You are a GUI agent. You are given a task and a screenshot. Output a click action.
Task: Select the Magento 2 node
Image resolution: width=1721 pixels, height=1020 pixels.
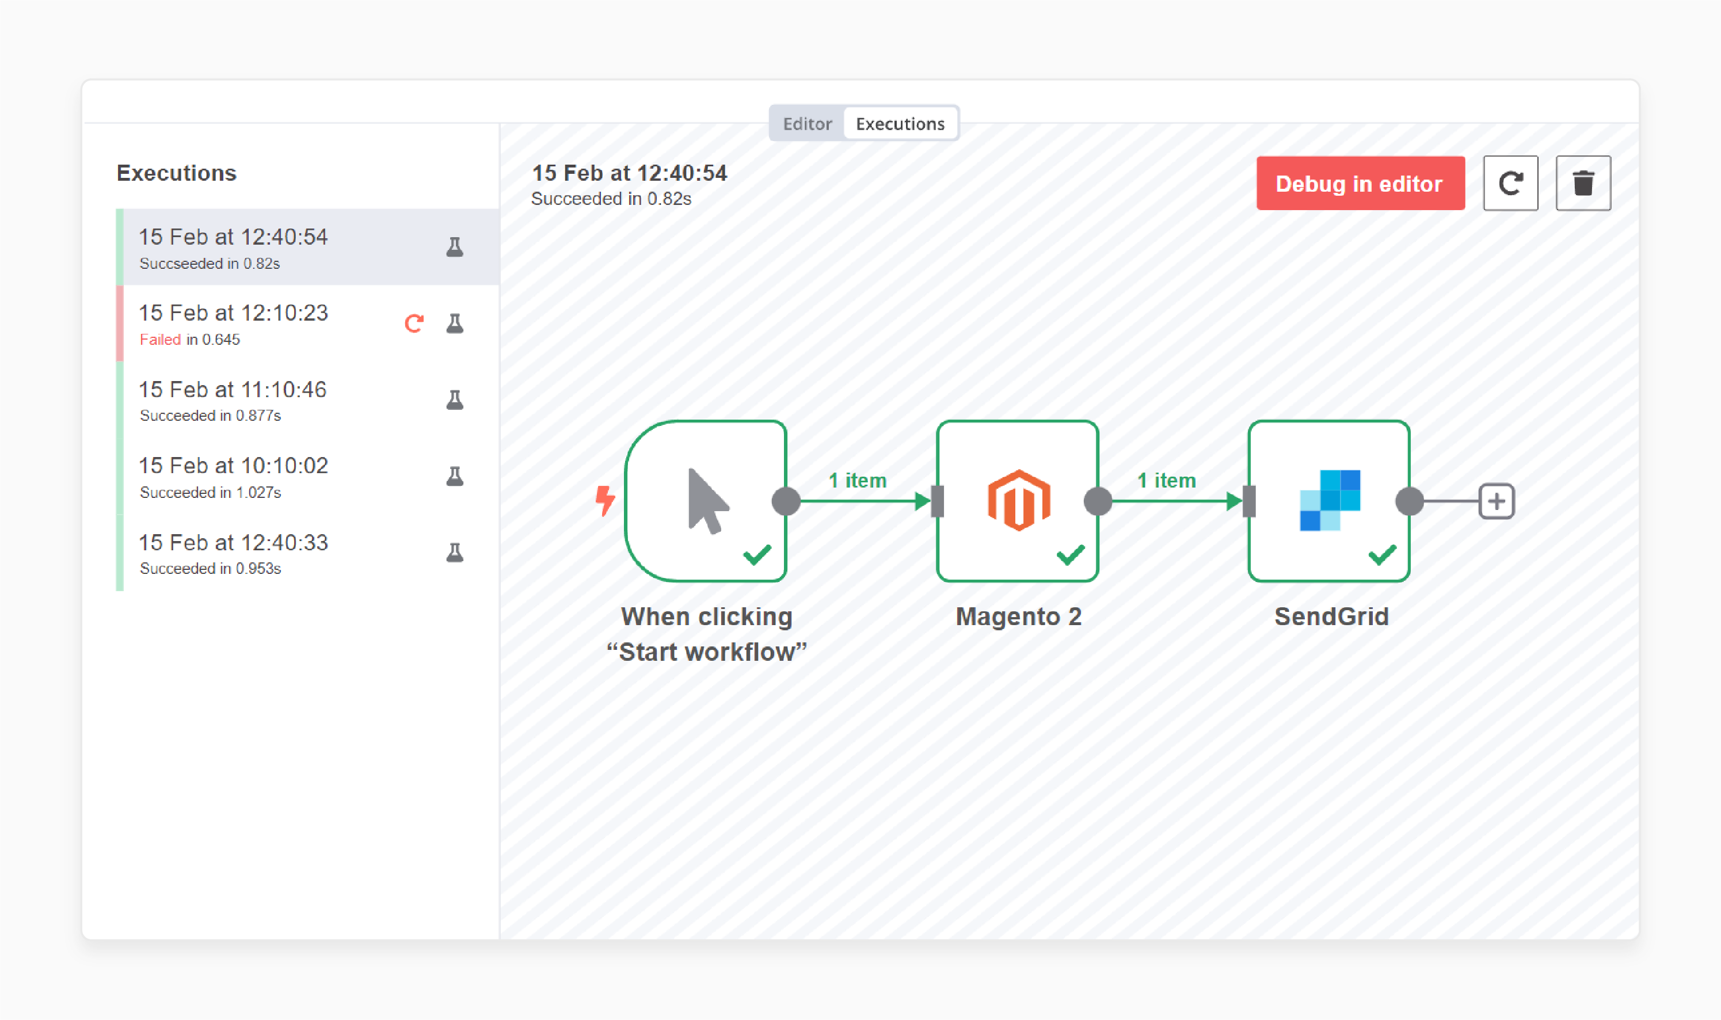pyautogui.click(x=1018, y=501)
